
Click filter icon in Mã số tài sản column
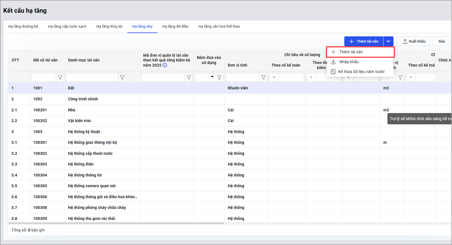tap(60, 77)
